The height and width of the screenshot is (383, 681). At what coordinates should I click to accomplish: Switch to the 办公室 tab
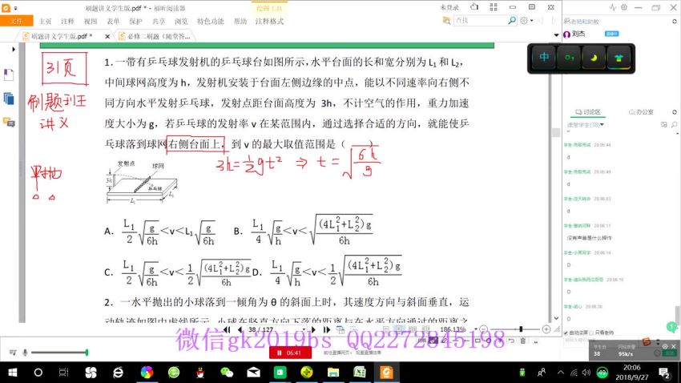pyautogui.click(x=641, y=112)
